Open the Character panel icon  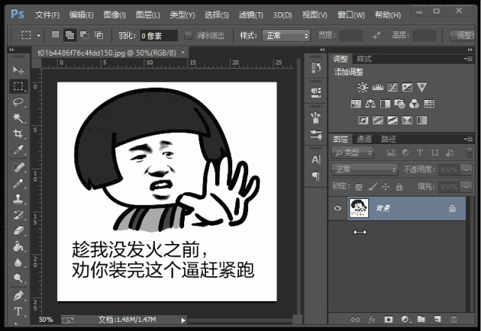click(316, 160)
